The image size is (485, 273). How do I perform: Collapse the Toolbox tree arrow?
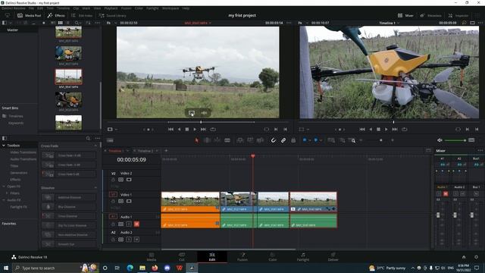click(x=4, y=145)
